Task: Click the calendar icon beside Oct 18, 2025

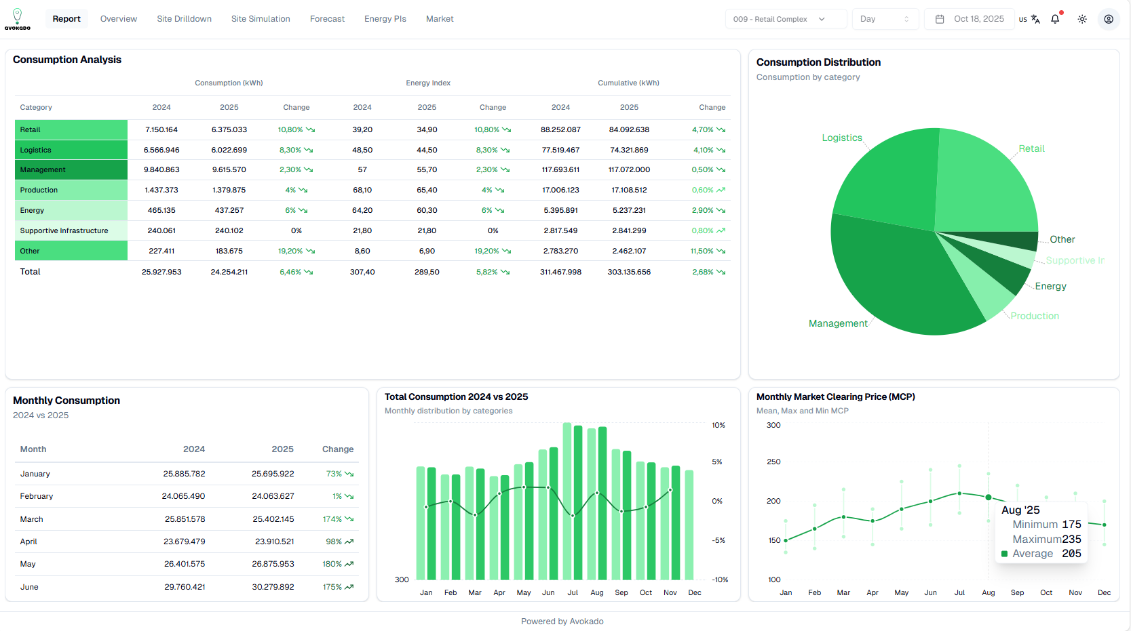Action: (940, 19)
